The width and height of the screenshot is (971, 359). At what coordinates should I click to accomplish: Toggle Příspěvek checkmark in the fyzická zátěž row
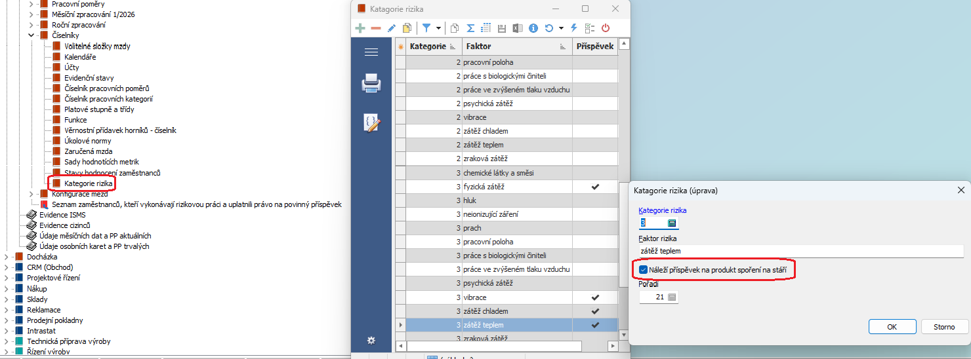[595, 187]
